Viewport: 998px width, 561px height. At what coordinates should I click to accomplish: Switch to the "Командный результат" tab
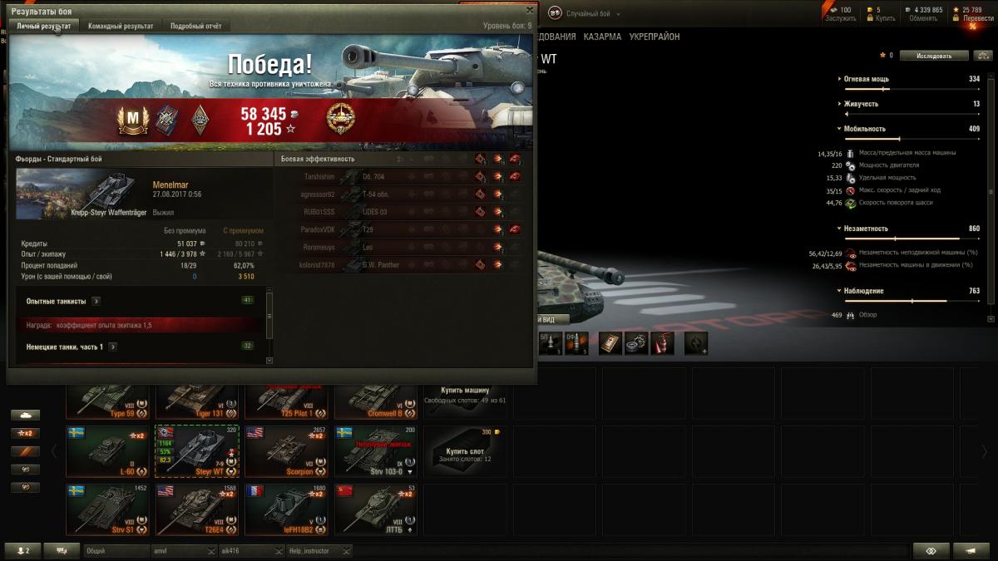tap(121, 26)
